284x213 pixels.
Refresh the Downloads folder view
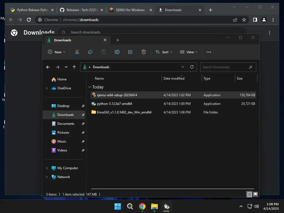(192, 67)
